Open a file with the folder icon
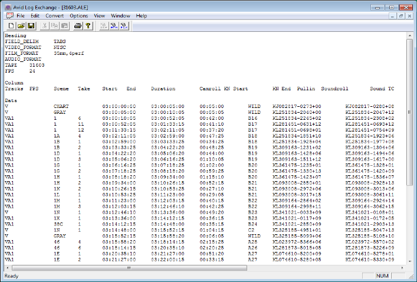This screenshot has width=417, height=282. 21,26
